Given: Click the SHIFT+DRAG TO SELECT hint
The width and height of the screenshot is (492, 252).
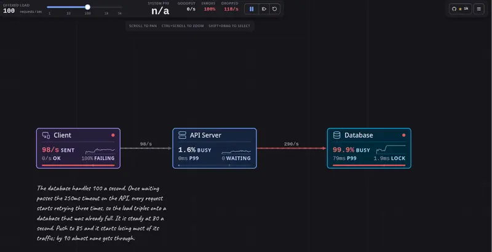Looking at the screenshot, I should [x=229, y=26].
